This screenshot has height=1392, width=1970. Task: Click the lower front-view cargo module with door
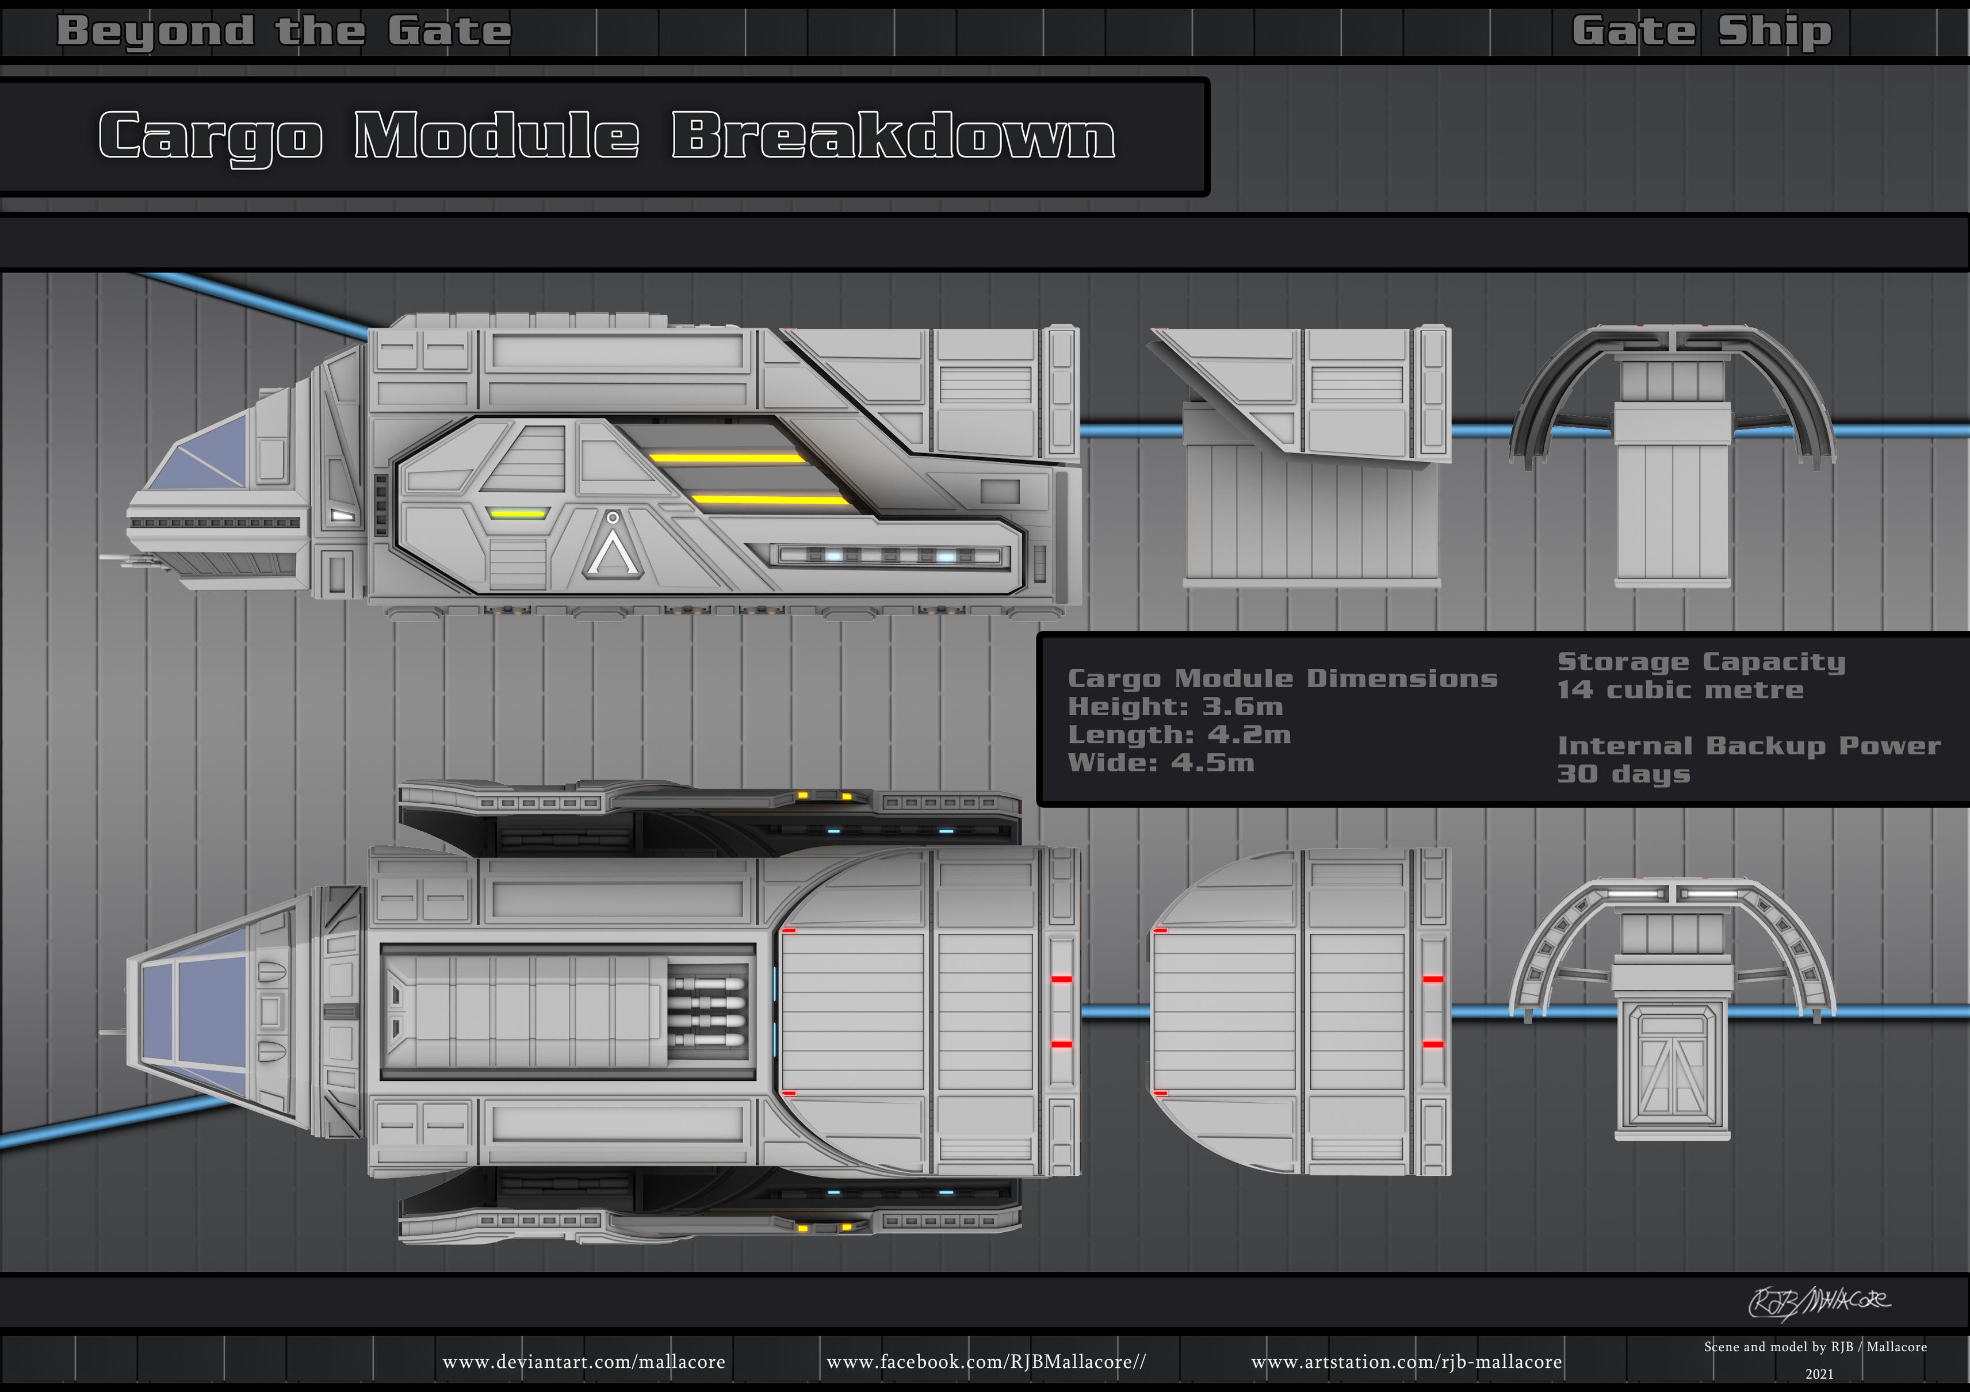[x=1672, y=1008]
